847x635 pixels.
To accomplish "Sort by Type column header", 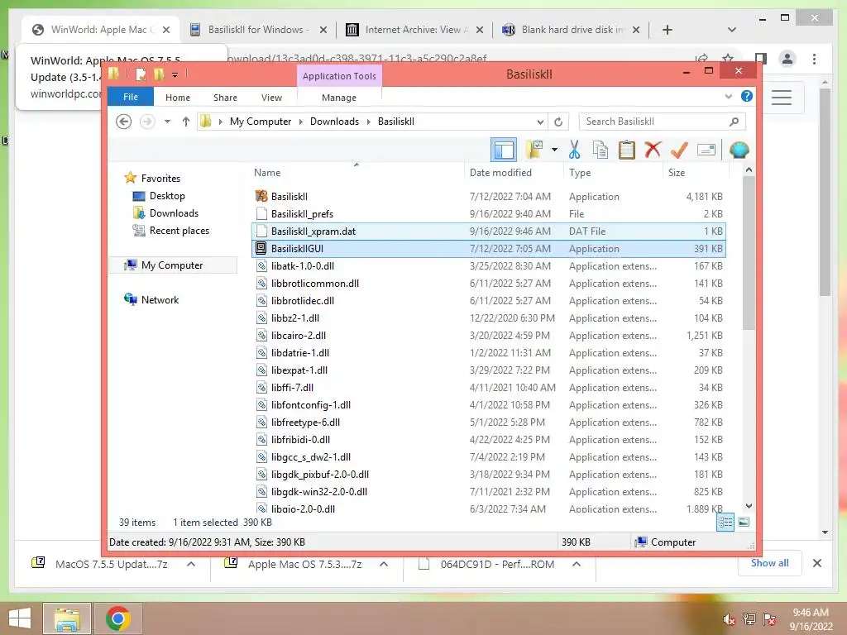I will 613,172.
